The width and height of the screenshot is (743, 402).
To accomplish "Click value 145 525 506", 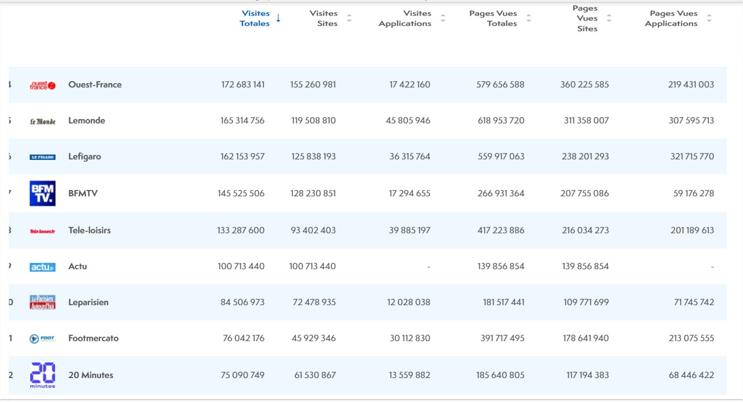I will [x=241, y=194].
